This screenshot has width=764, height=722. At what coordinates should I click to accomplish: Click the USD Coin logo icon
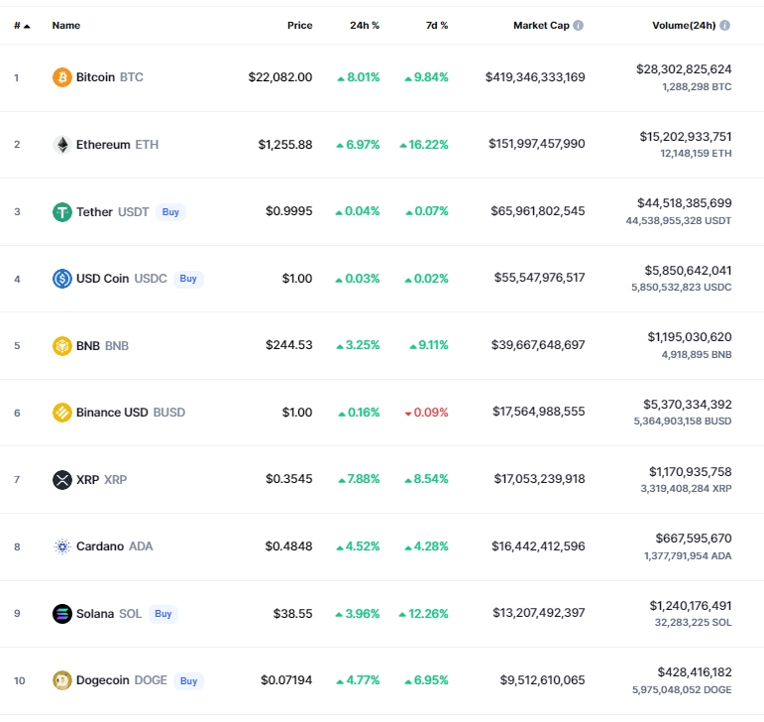61,279
